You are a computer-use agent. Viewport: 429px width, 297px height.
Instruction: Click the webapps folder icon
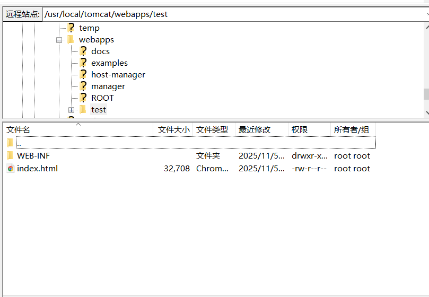click(x=71, y=39)
